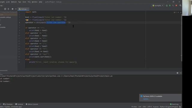This screenshot has height=108, width=192.
Task: Click the Run with Coverage icon
Action: tap(173, 6)
